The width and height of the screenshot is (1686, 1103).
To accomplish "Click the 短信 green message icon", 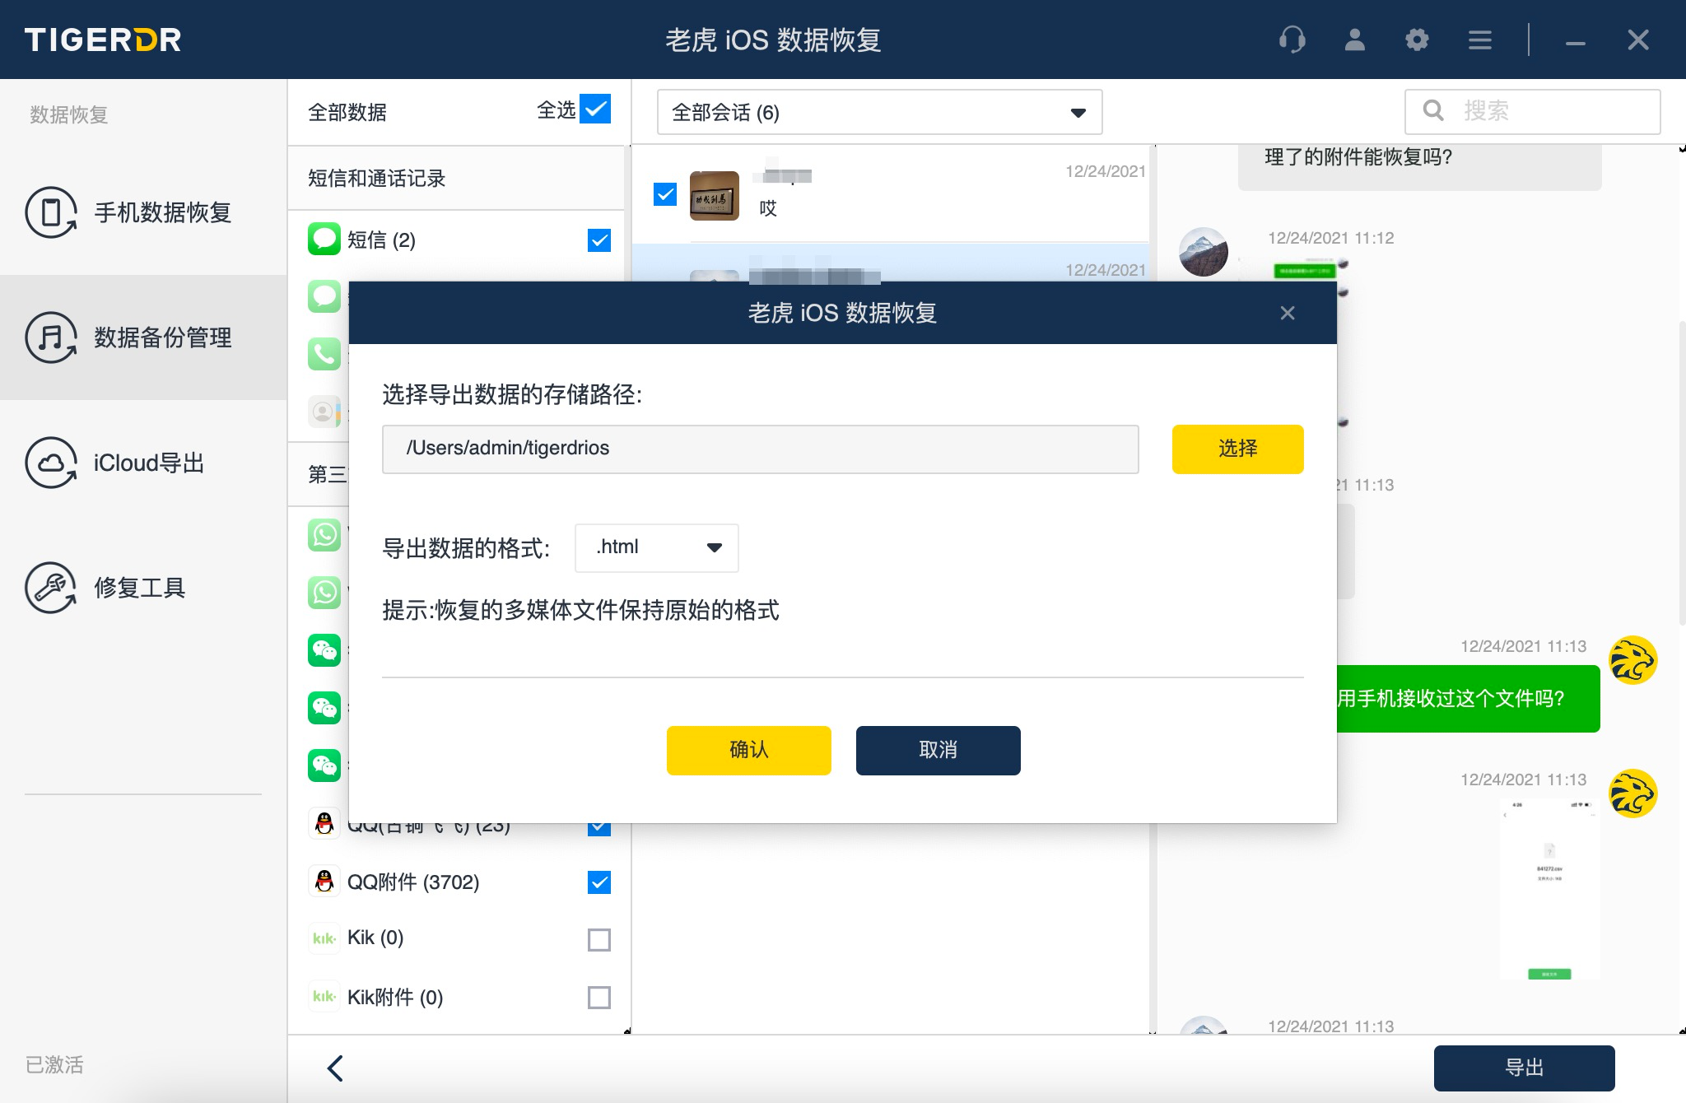I will (x=324, y=240).
